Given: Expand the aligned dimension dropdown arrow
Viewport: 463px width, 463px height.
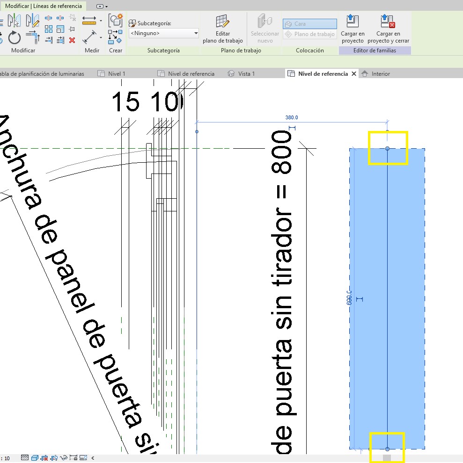Looking at the screenshot, I should pos(101,21).
